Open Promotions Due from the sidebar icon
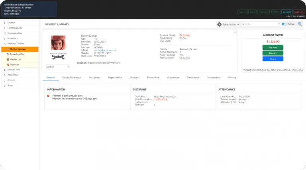 tap(8, 54)
